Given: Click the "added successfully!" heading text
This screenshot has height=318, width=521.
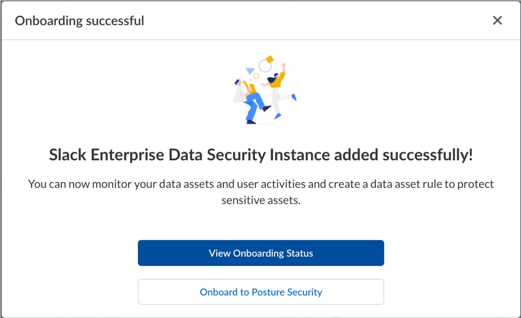Looking at the screenshot, I should tap(404, 155).
